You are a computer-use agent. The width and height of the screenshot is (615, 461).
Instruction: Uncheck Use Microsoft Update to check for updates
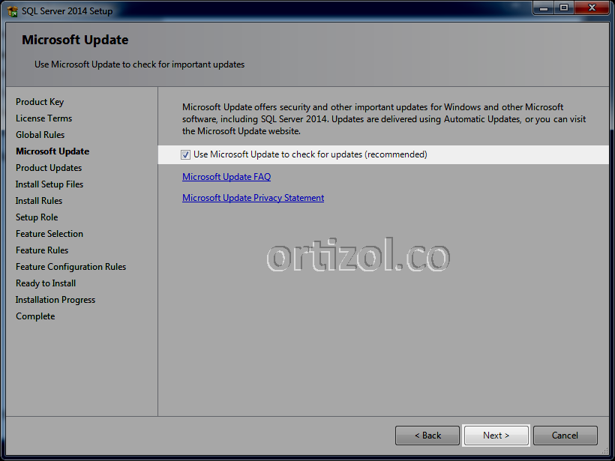tap(185, 155)
